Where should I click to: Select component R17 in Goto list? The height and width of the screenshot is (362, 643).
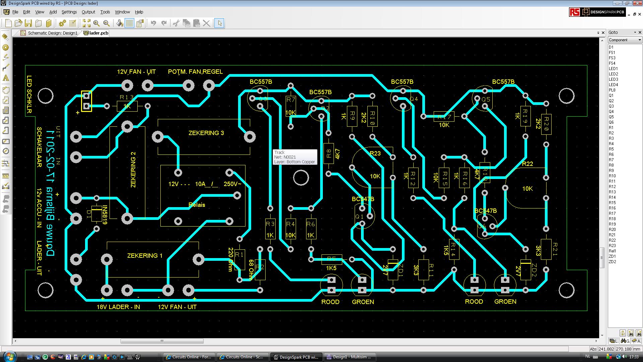[612, 214]
